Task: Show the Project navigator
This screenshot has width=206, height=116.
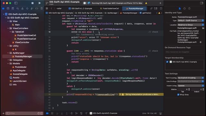Action: [x=3, y=9]
